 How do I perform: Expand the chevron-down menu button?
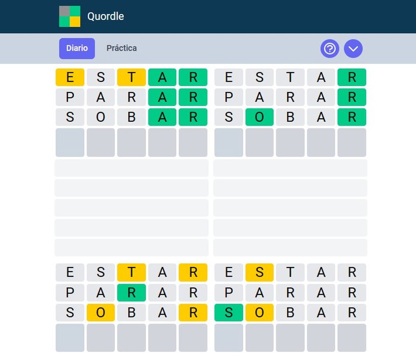(x=353, y=48)
